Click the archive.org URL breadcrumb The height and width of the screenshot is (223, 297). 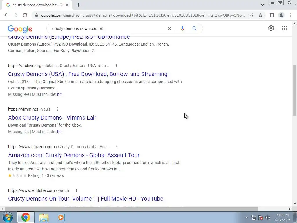59,66
